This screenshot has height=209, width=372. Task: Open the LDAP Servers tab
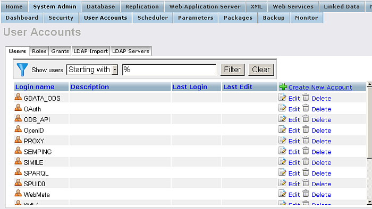131,51
